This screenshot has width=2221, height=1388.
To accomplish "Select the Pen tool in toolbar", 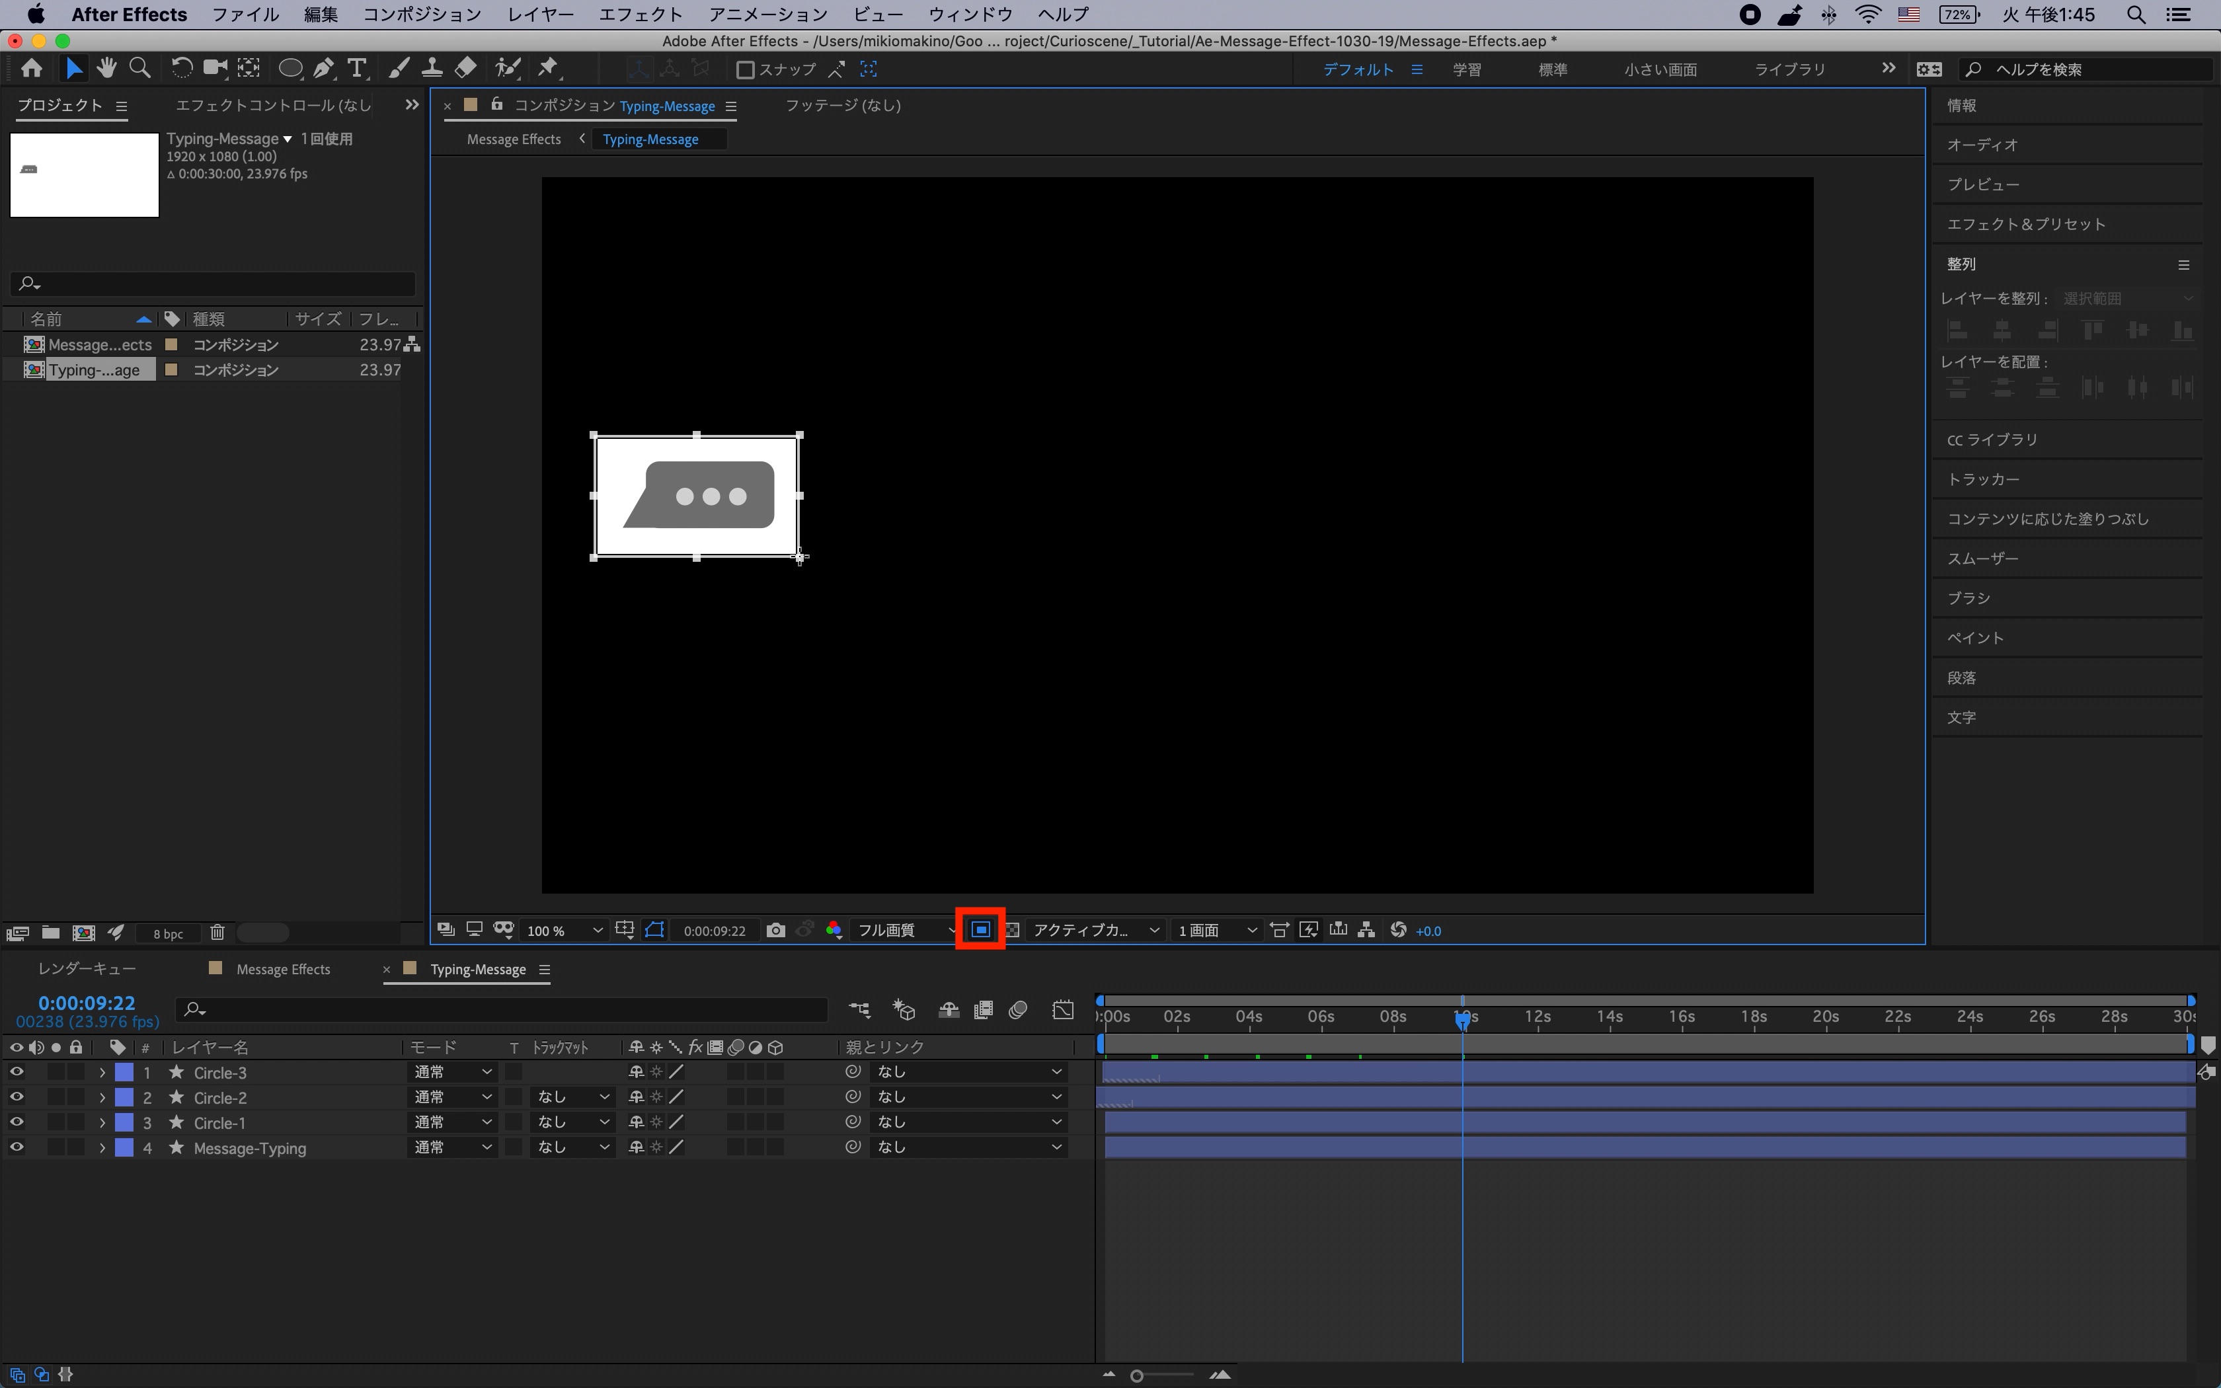I will pos(323,69).
